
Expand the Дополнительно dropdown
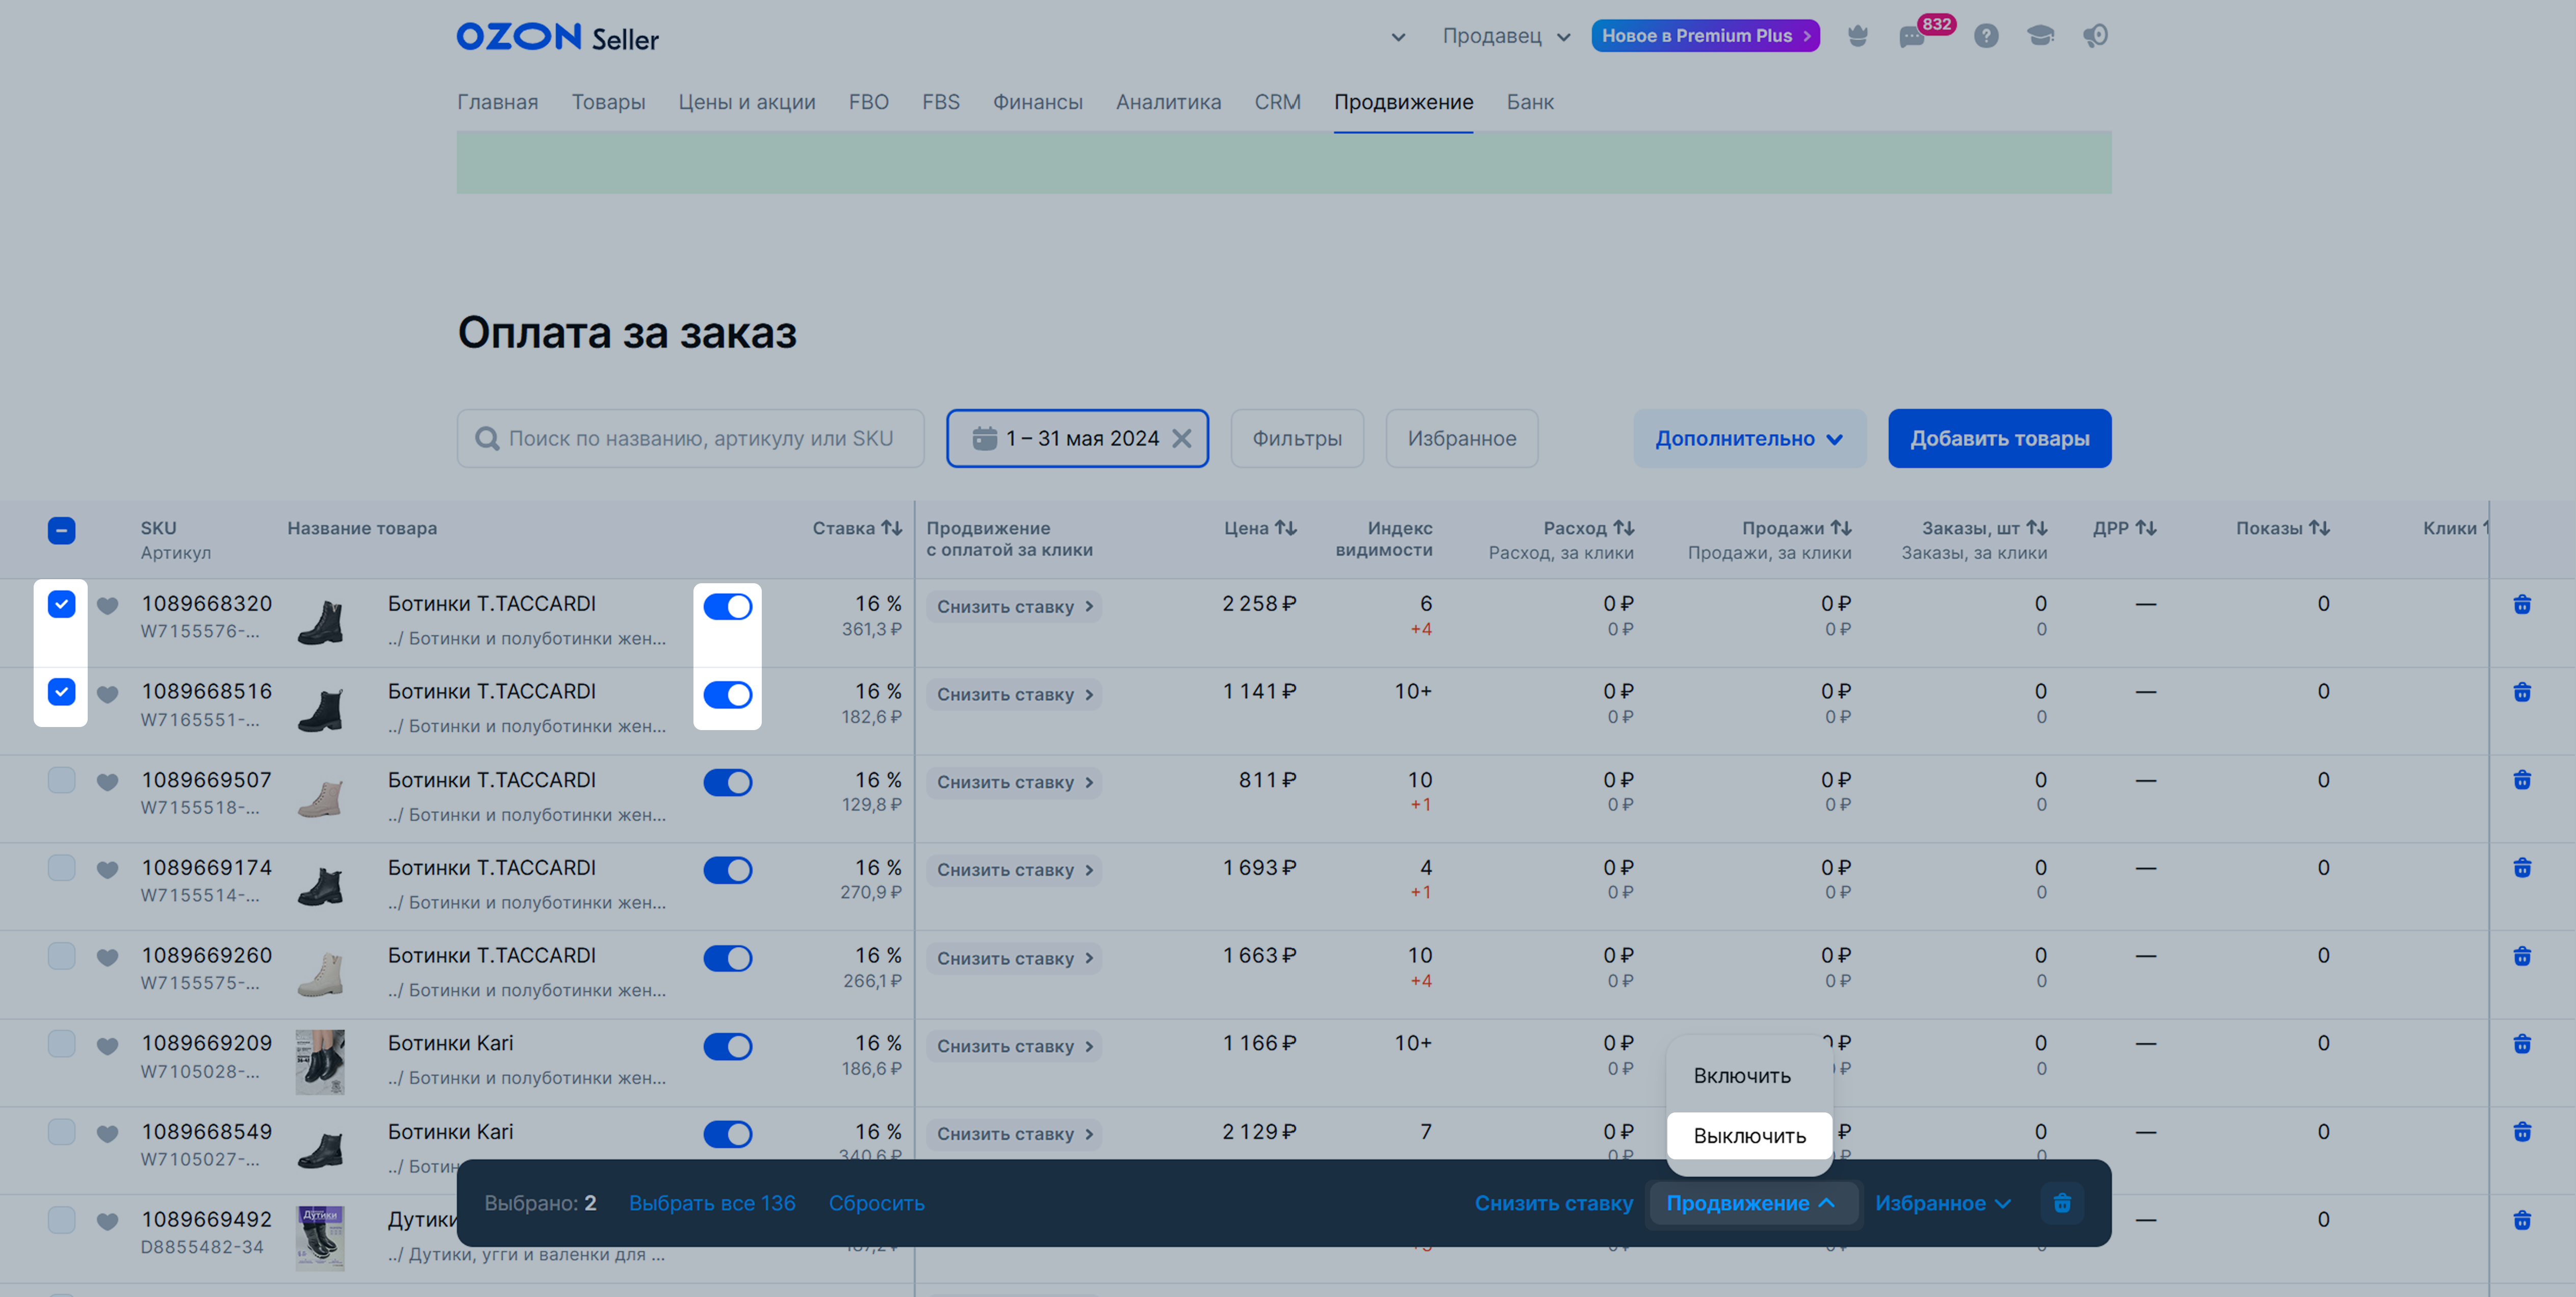tap(1749, 438)
